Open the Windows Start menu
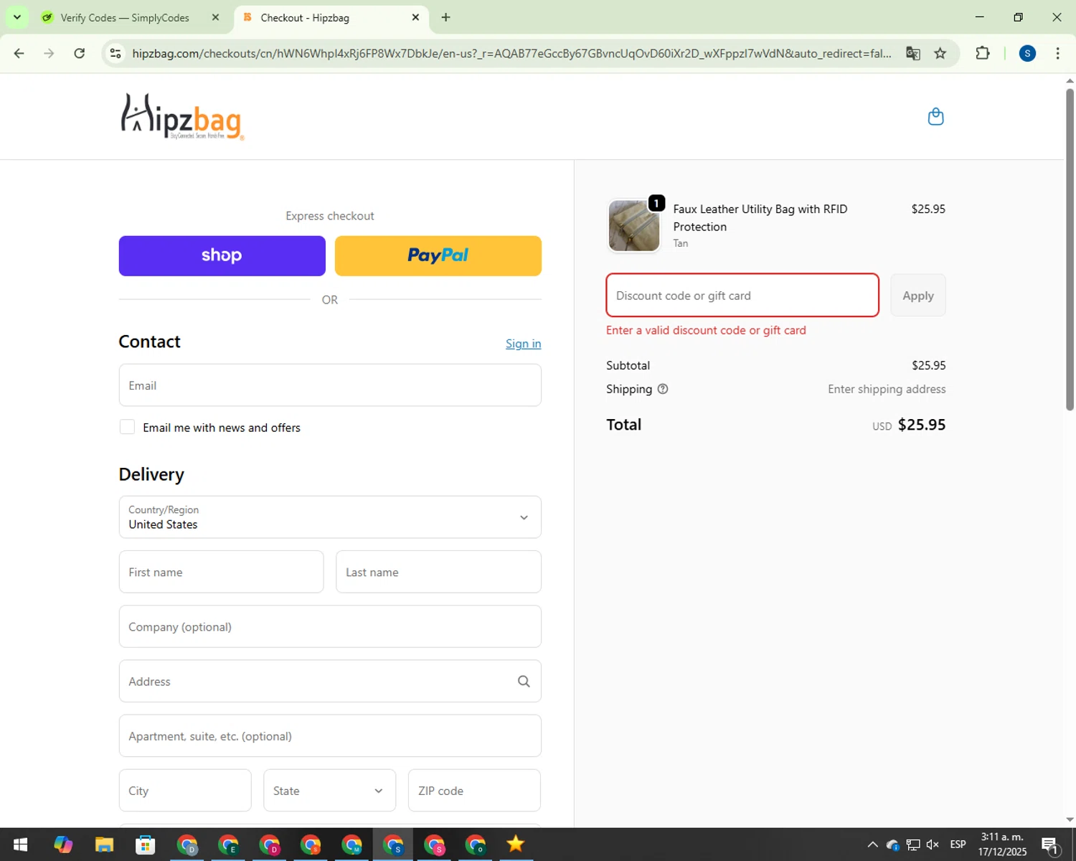This screenshot has height=861, width=1076. [20, 844]
